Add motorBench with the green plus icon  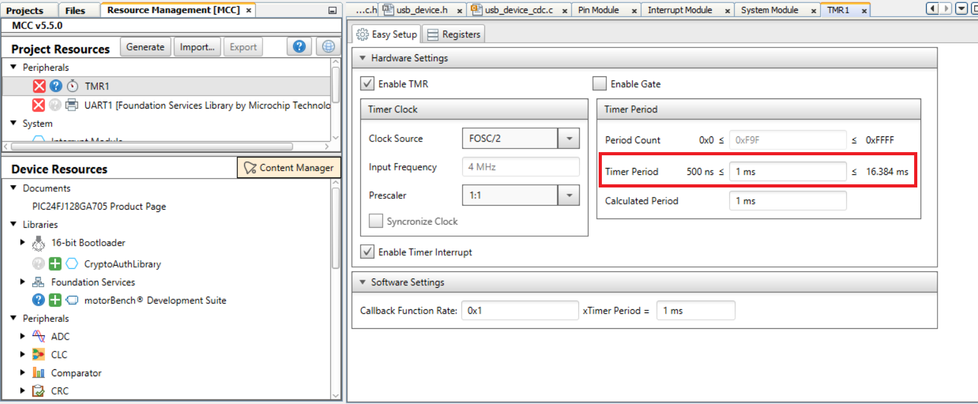coord(56,300)
